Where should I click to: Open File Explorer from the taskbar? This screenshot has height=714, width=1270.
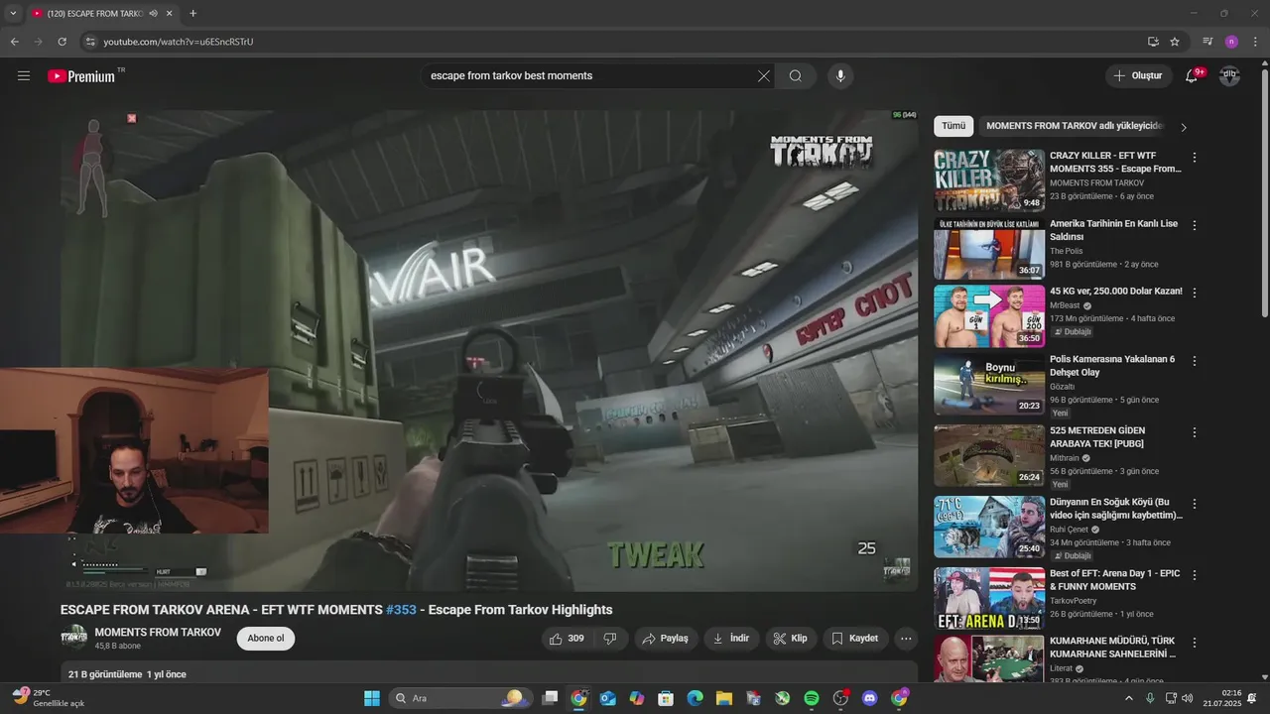724,698
